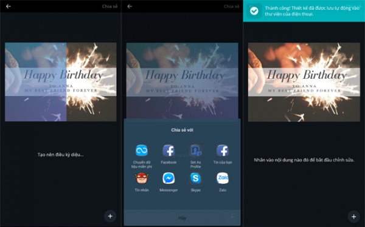Screen dimensions: 365x227
Task: Select Skype in share sheet
Action: (x=195, y=178)
